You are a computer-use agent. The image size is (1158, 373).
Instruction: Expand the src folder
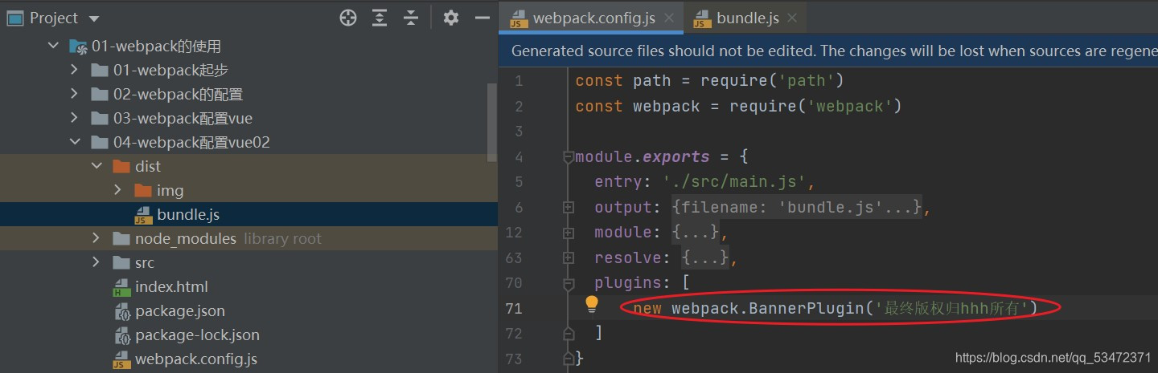96,262
